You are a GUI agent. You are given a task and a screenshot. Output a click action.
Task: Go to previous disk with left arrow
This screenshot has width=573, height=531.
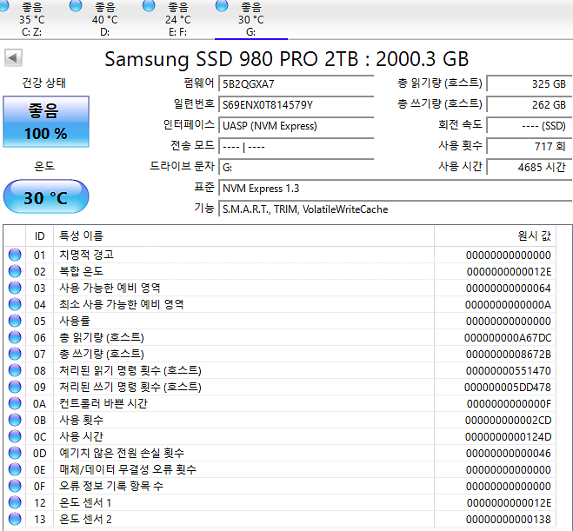[x=13, y=57]
